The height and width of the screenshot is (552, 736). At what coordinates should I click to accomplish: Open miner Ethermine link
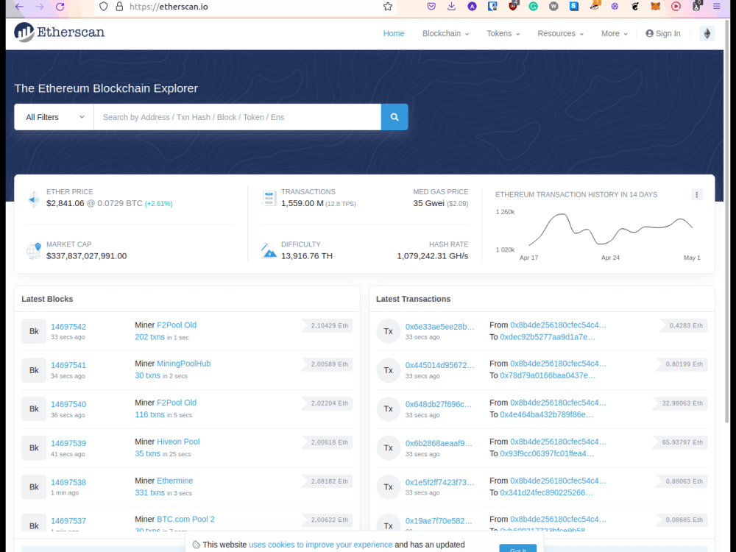pyautogui.click(x=174, y=481)
